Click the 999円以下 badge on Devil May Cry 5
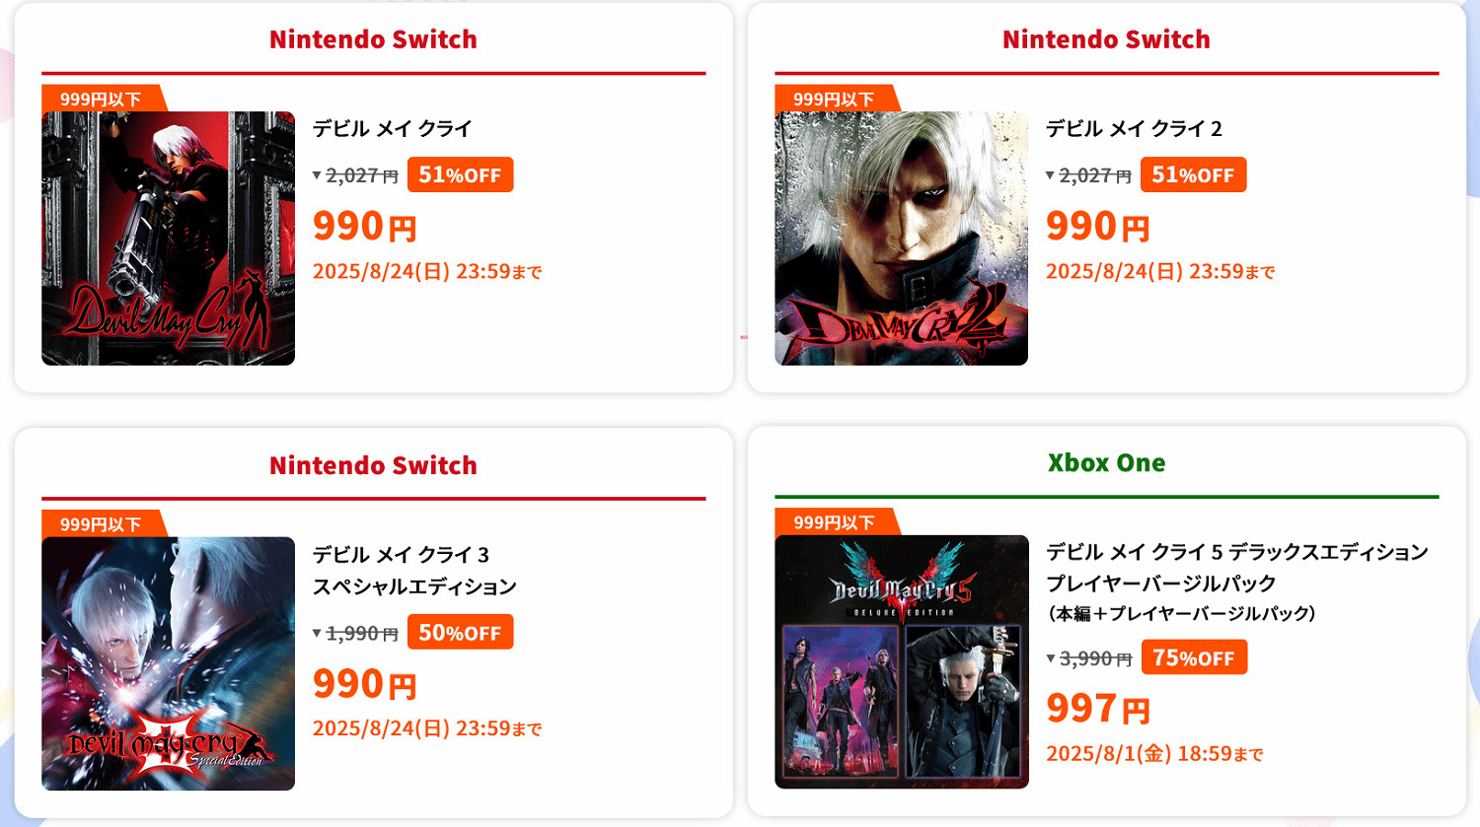Viewport: 1480px width, 827px height. (x=834, y=522)
